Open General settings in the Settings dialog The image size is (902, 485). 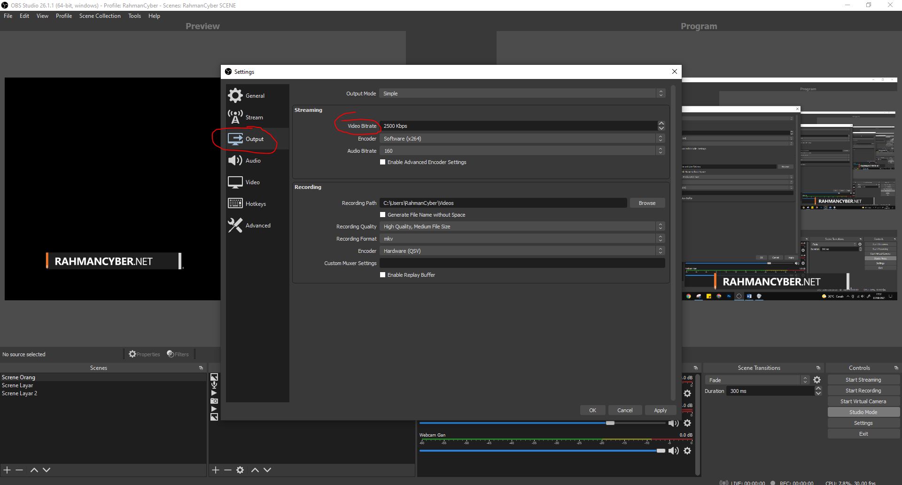(x=255, y=95)
